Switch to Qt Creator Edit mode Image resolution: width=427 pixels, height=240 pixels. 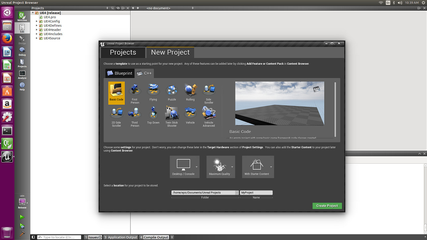[x=22, y=28]
